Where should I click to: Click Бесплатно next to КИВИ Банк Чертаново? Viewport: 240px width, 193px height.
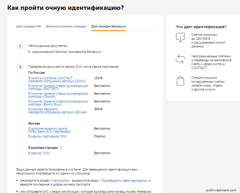click(x=102, y=129)
